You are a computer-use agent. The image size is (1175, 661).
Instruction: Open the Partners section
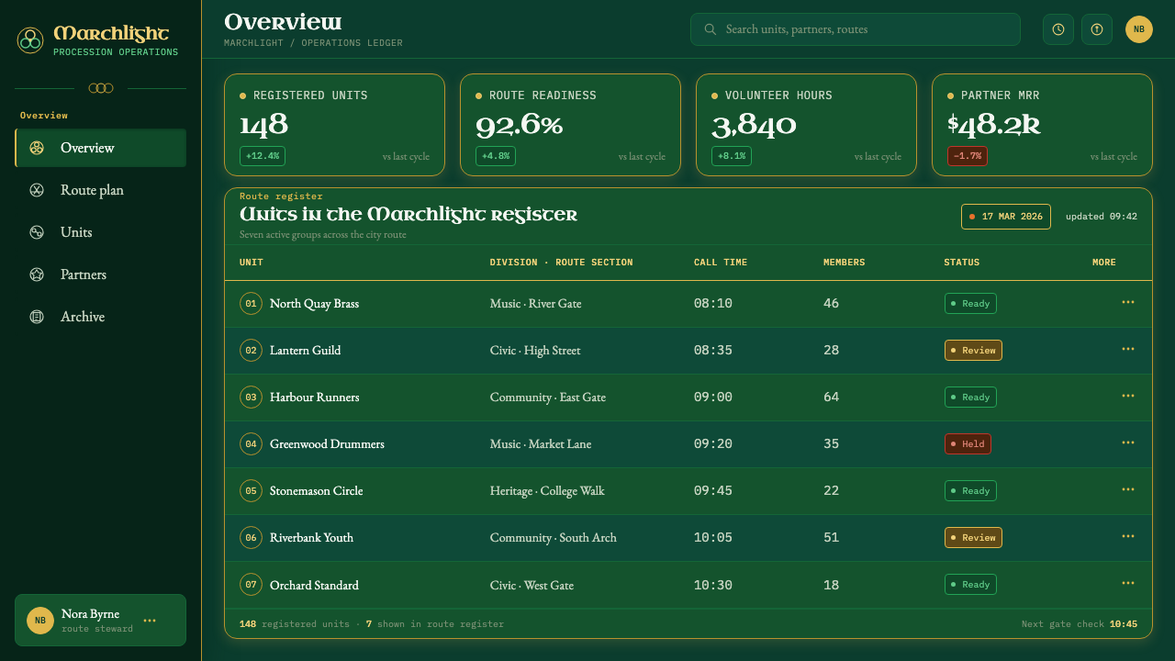point(100,274)
